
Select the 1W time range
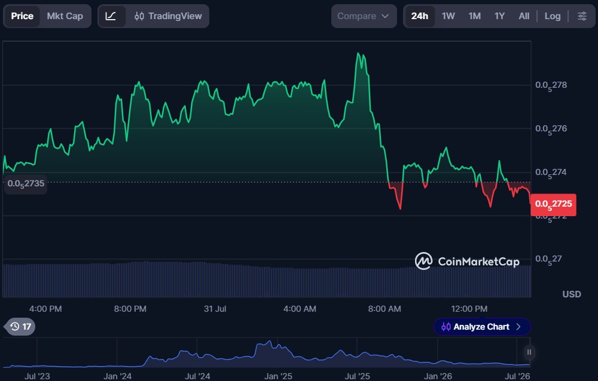click(x=448, y=16)
